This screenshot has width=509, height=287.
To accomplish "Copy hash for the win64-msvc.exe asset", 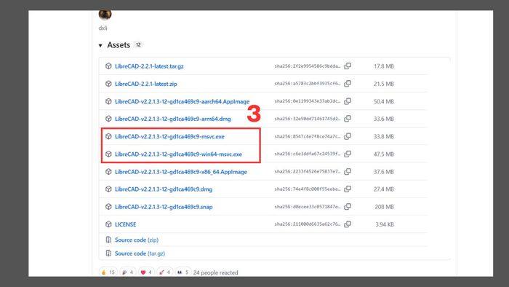I will [348, 154].
